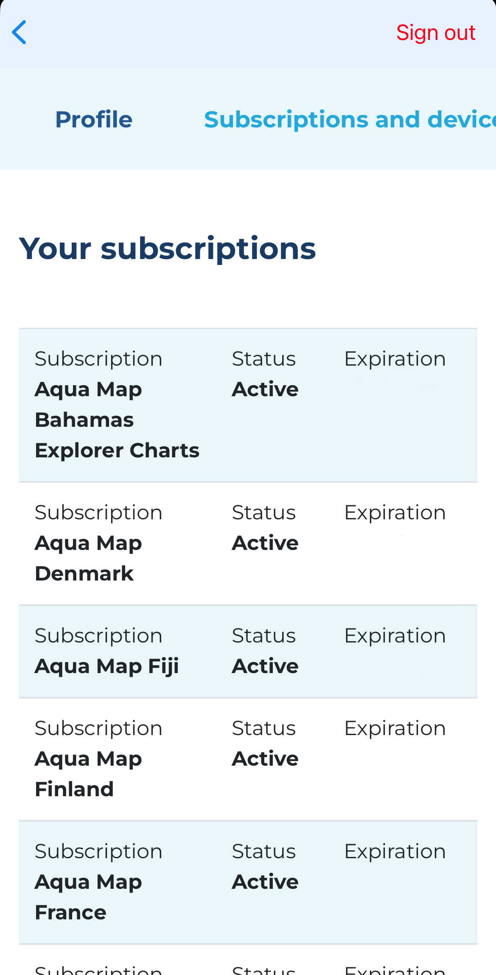Select the Aqua Map France subscription

(248, 882)
